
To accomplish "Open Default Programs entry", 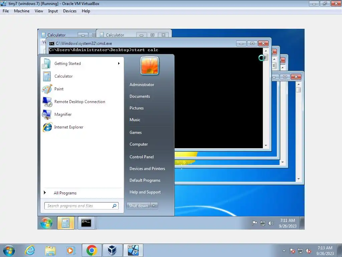I will (145, 180).
